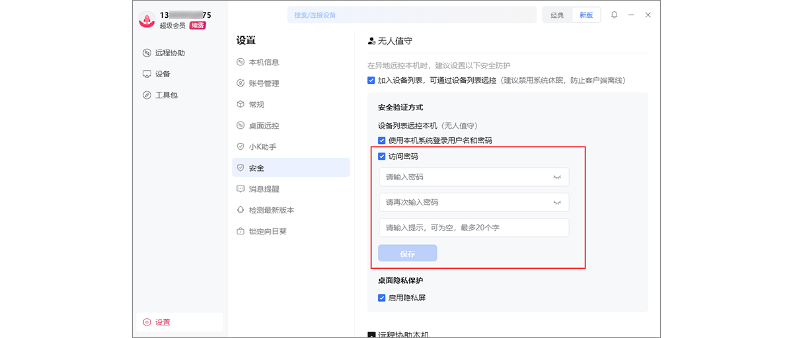The height and width of the screenshot is (338, 793).
Task: Click the 保存 button
Action: (x=407, y=253)
